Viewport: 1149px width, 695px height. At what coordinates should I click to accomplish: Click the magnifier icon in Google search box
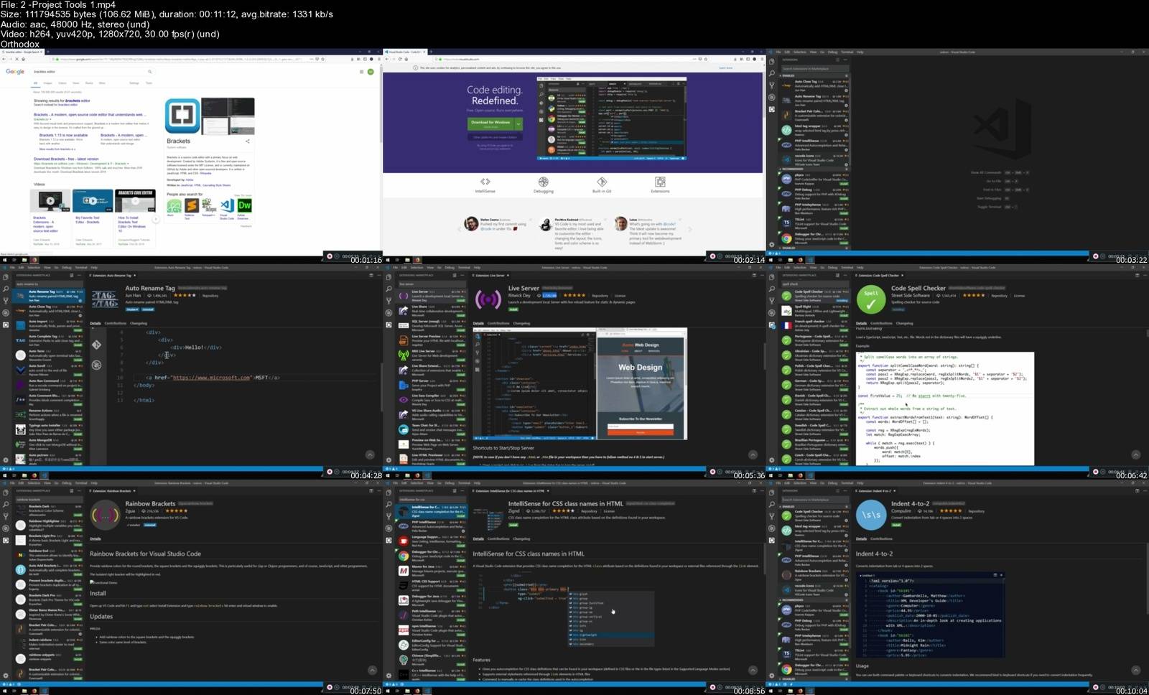149,72
